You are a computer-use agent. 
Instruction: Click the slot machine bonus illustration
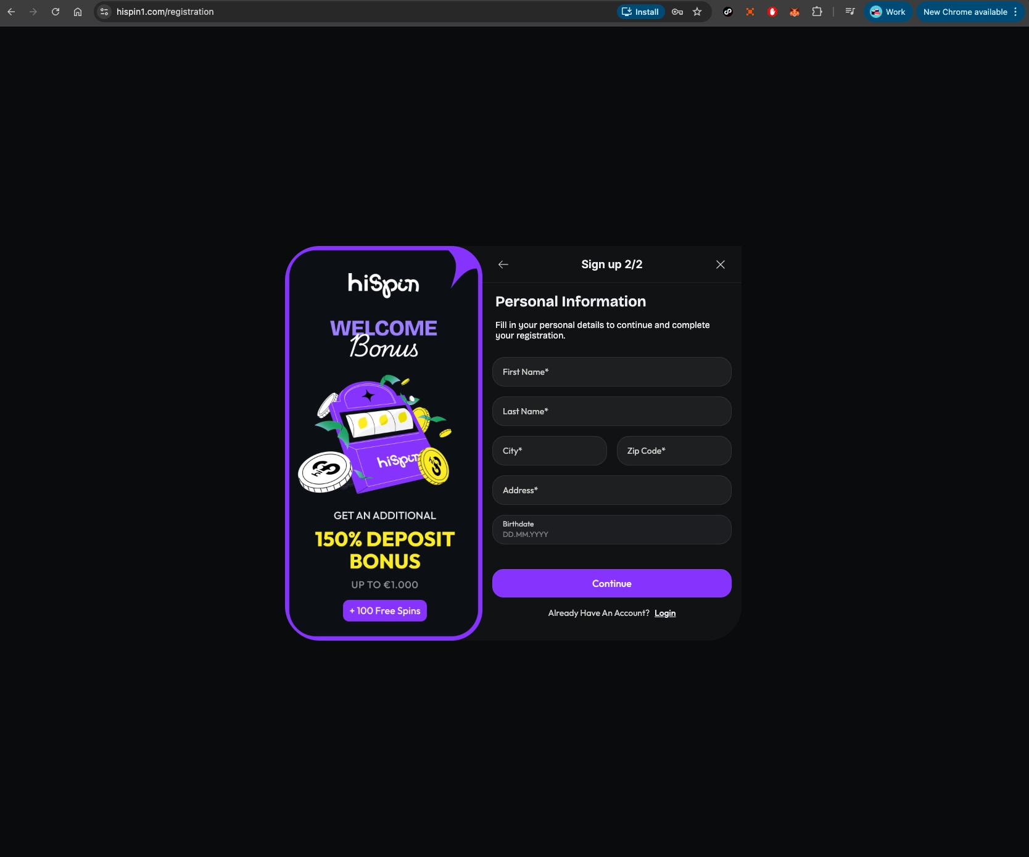tap(375, 435)
